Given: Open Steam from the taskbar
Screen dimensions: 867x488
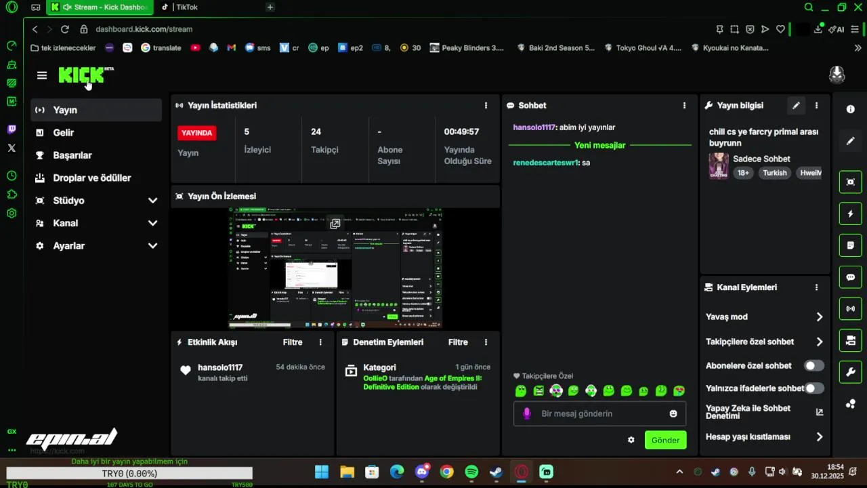Looking at the screenshot, I should (x=496, y=472).
